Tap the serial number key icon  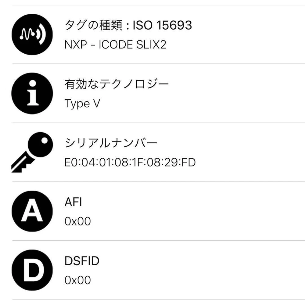[x=32, y=152]
